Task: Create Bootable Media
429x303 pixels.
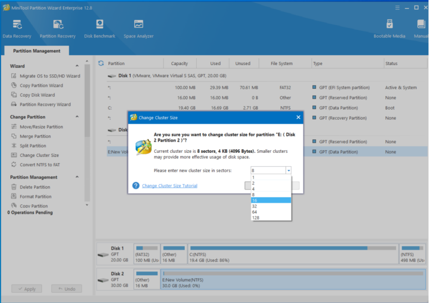Action: (389, 29)
